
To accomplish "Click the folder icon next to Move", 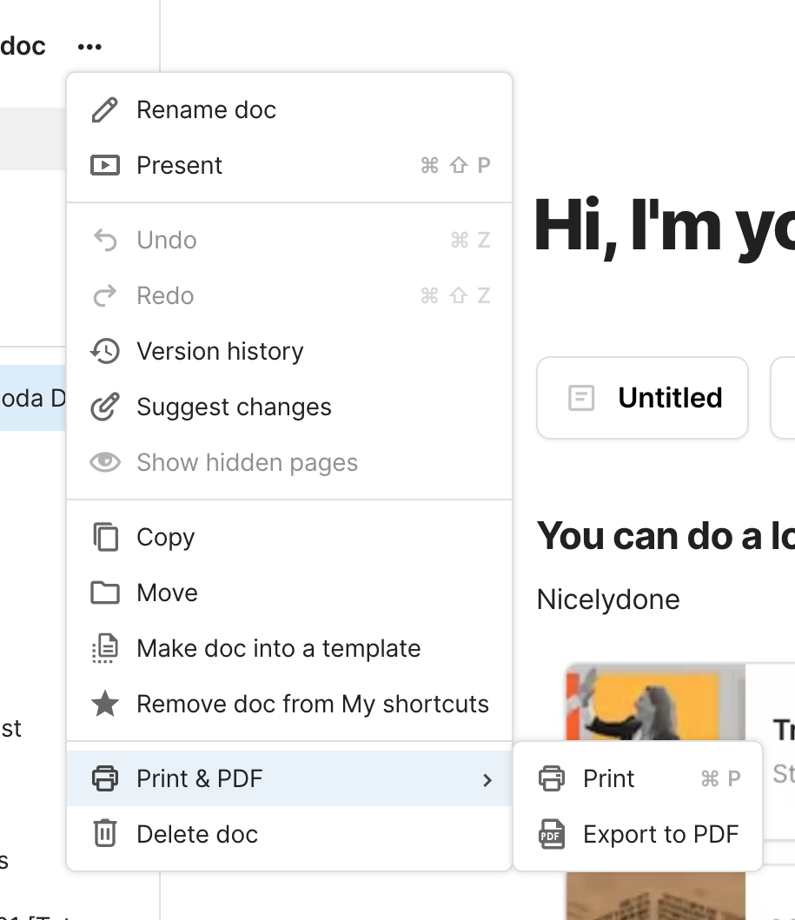I will click(104, 592).
